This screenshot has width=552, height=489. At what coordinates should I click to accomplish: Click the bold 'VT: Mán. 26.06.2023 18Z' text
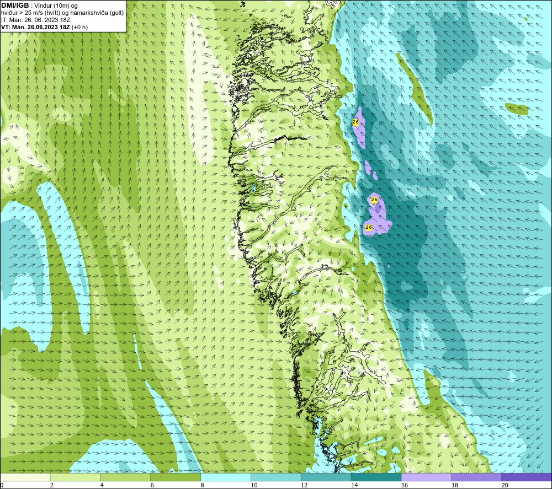[x=35, y=27]
